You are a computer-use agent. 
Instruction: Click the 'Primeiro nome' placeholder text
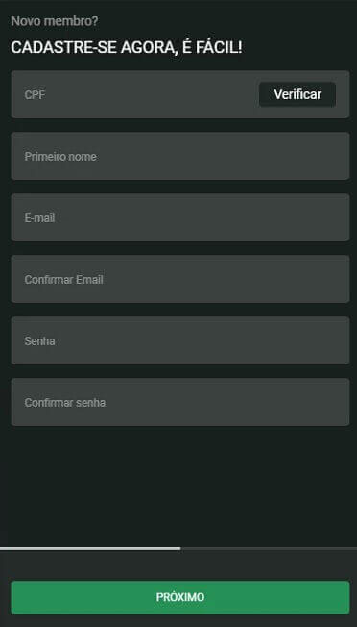[60, 157]
